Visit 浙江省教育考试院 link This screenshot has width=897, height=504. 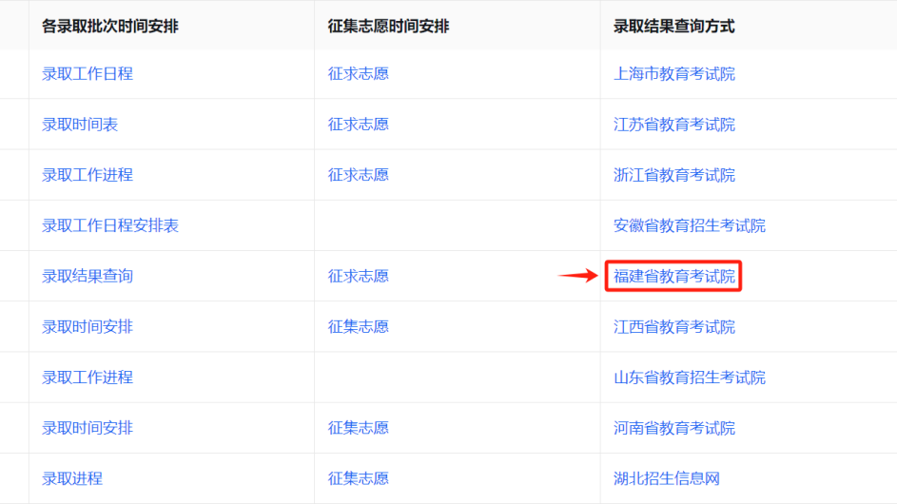673,174
